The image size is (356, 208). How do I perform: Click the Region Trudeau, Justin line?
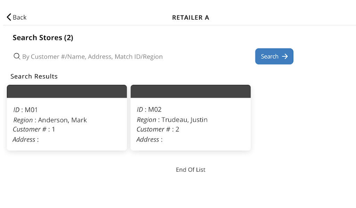pos(172,120)
